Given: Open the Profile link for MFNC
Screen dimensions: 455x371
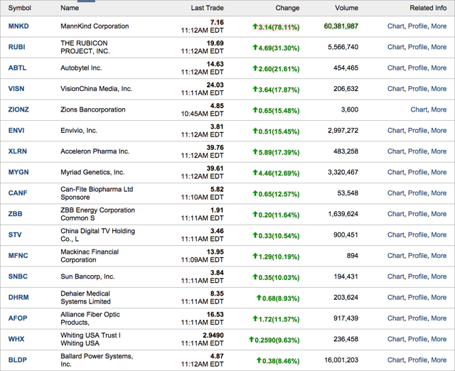Looking at the screenshot, I should tap(417, 256).
